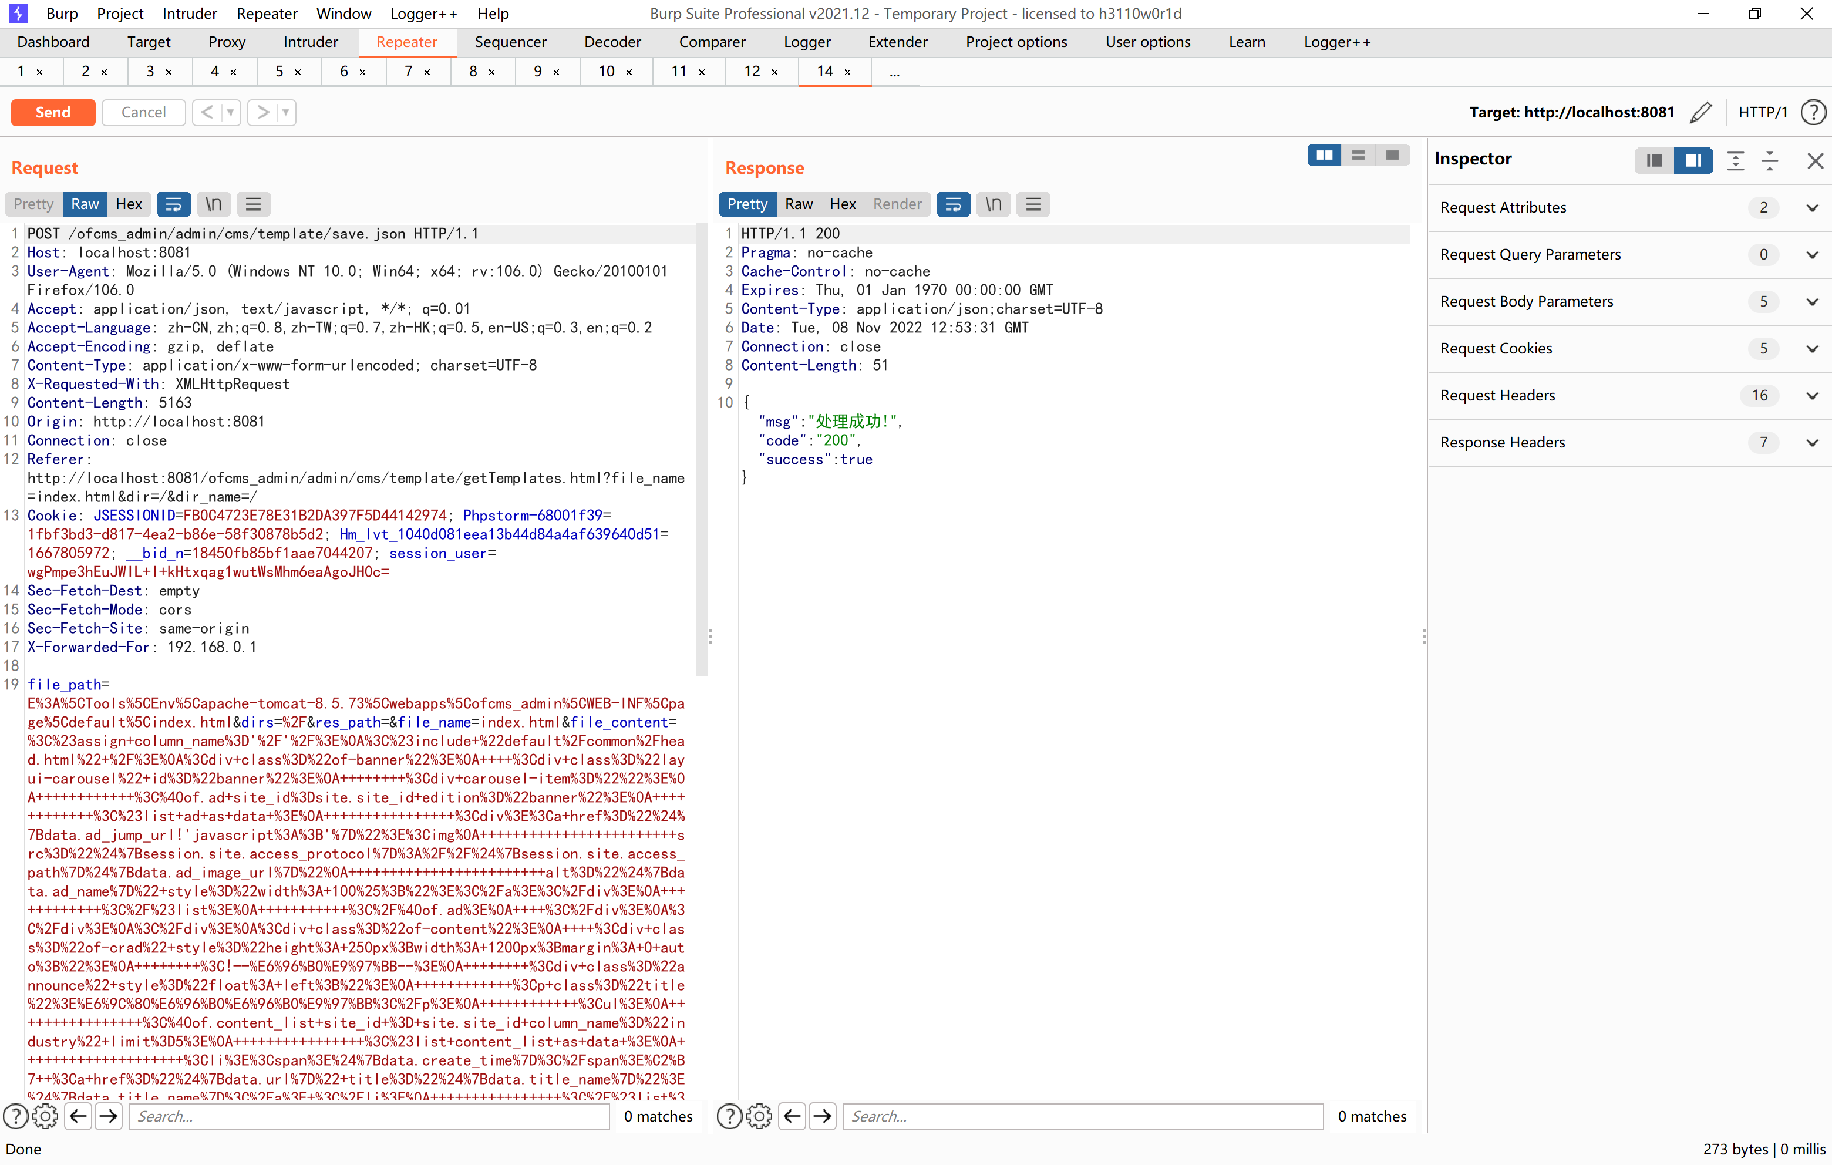Enable Render view for the Response

[x=897, y=204]
